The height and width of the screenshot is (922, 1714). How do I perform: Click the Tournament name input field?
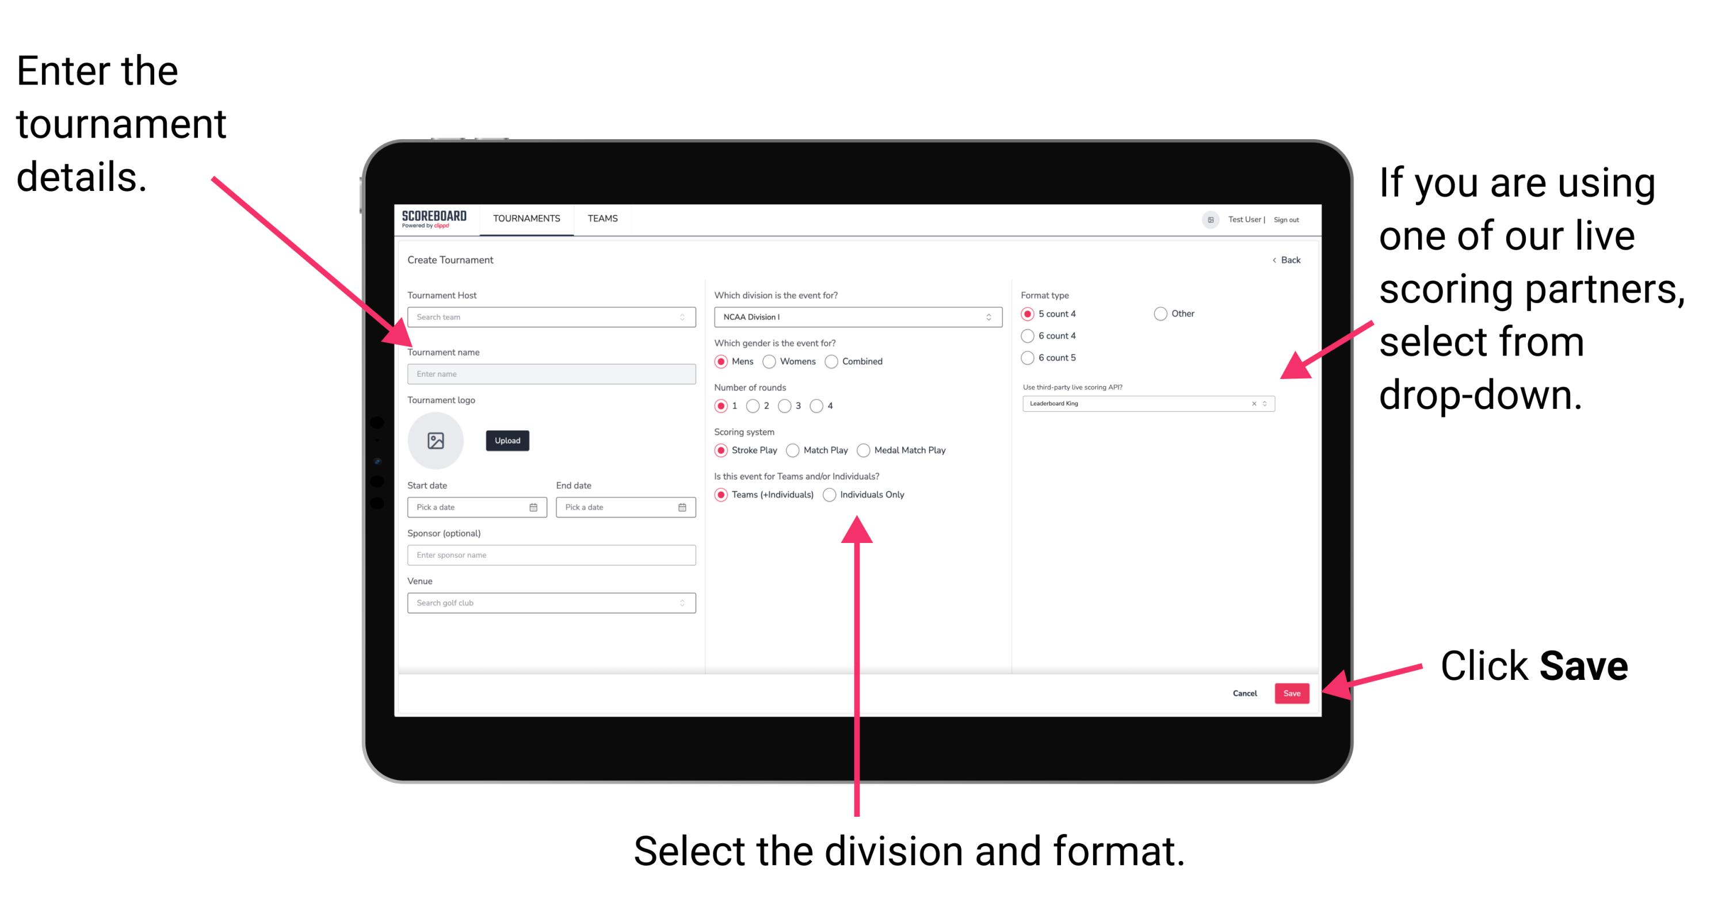[549, 373]
